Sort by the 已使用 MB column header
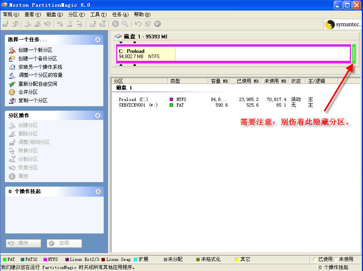 (x=246, y=81)
